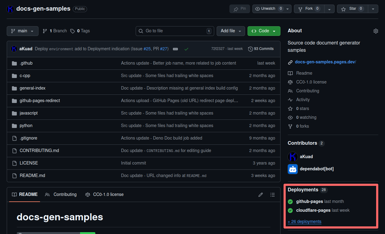This screenshot has height=234, width=385.
Task: Click the Activity pulse icon
Action: pos(290,100)
